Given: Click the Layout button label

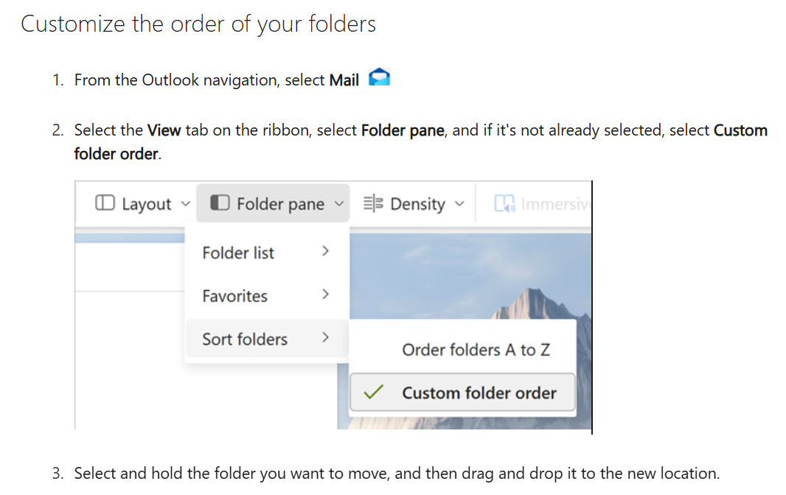Looking at the screenshot, I should point(147,205).
